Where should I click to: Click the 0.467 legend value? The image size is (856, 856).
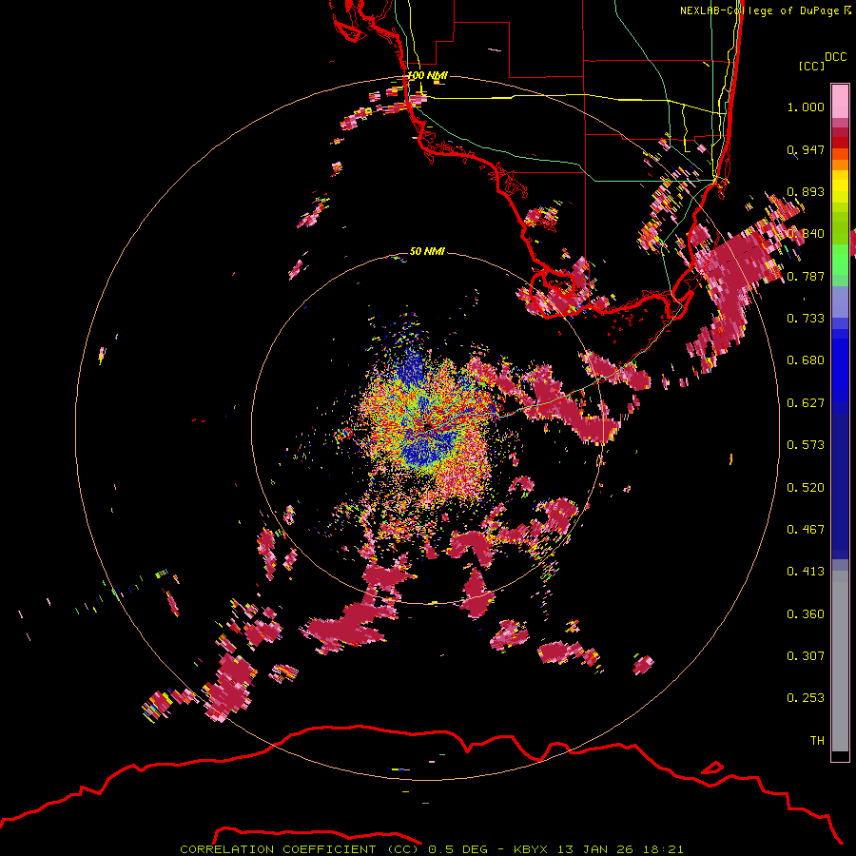(x=806, y=530)
